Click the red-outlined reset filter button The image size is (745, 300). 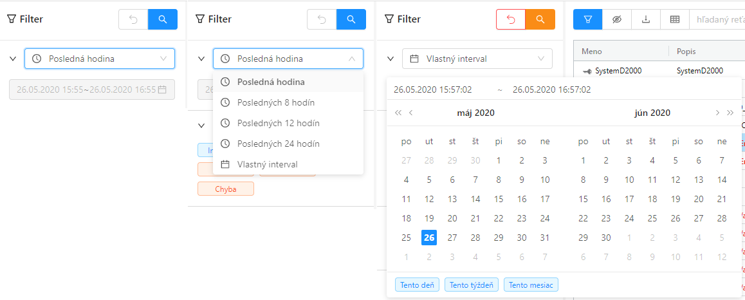point(511,19)
